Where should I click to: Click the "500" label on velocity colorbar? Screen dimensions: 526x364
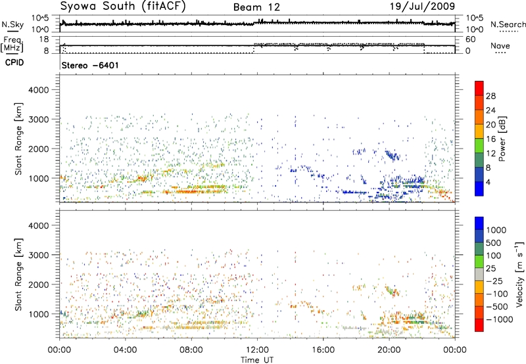click(494, 243)
